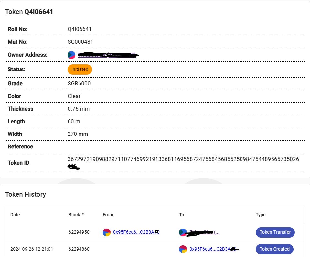Open redacted To link in Token-Transfer row
This screenshot has width=310, height=257.
click(204, 232)
